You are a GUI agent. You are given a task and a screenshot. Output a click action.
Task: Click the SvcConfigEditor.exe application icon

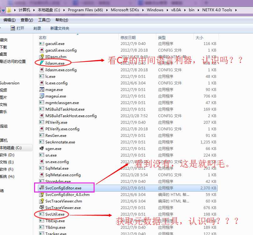[x=42, y=188]
